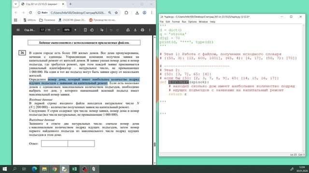Open the PDF viewer sidebar menu
Viewport: 309px width, 173px height.
(18, 30)
